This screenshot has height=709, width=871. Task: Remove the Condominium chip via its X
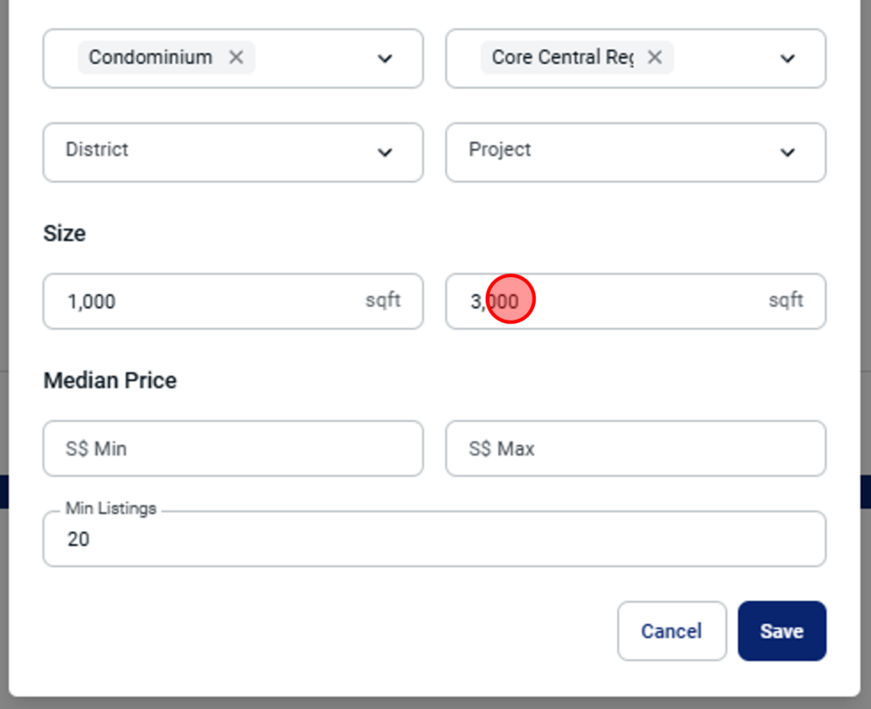(x=236, y=57)
